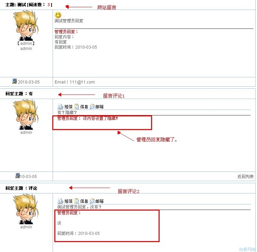Click the 邮箱 envelope icon in first reply
Viewport: 257px width, 252px height.
click(x=92, y=106)
